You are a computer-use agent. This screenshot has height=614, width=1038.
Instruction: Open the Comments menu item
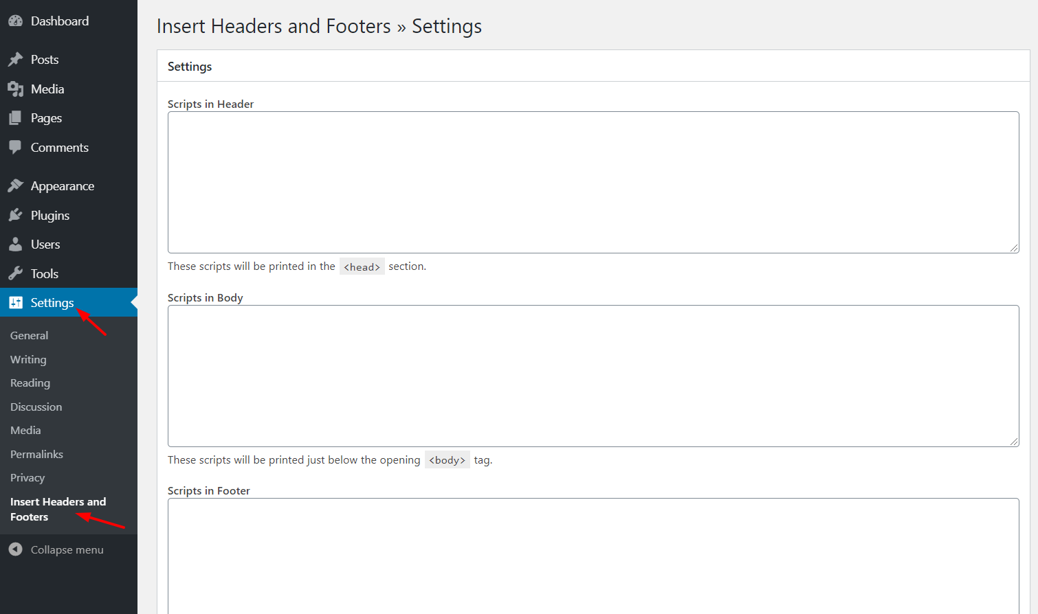click(x=69, y=148)
